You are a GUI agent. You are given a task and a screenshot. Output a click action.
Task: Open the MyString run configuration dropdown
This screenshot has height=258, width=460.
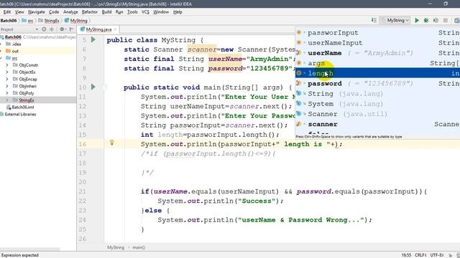[395, 20]
